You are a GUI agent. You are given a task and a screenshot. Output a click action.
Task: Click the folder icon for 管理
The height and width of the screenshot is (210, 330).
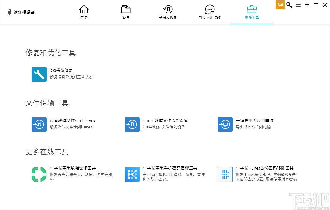point(126,9)
